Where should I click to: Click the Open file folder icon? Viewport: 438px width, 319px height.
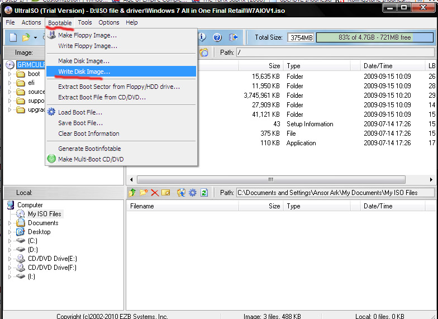click(26, 37)
